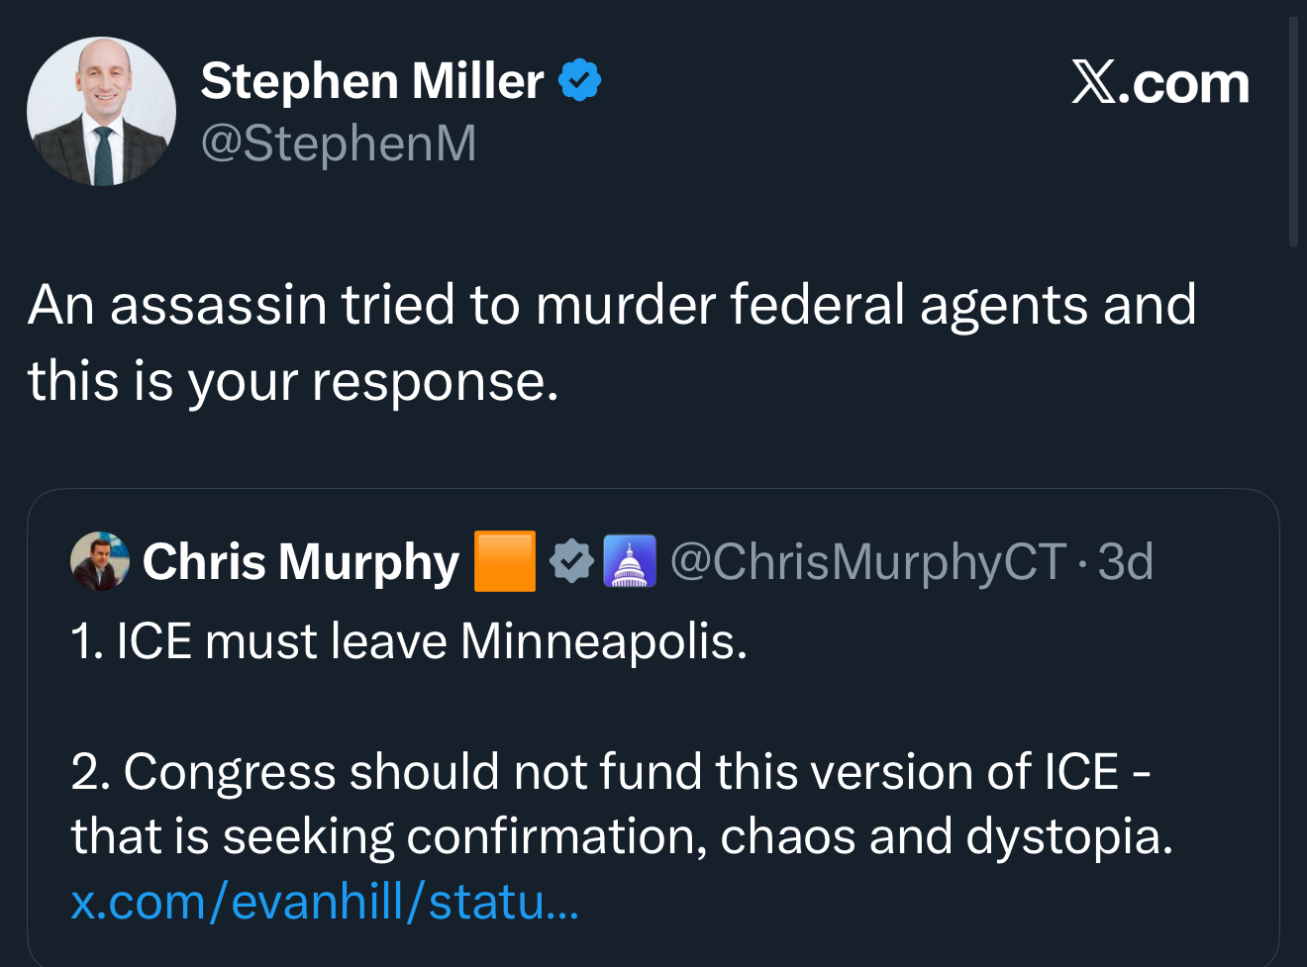
Task: Click the Chris Murphy name in quoted tweet
Action: click(300, 561)
